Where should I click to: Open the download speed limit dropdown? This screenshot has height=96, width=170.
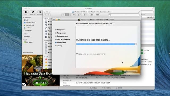click(x=93, y=88)
